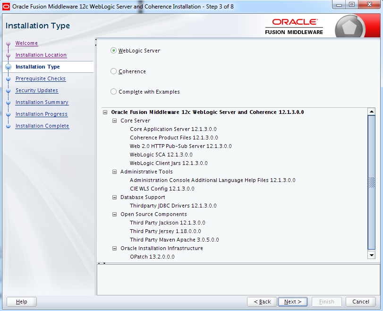383x311 pixels.
Task: Click the Oracle icon in the title bar
Action: pos(6,5)
